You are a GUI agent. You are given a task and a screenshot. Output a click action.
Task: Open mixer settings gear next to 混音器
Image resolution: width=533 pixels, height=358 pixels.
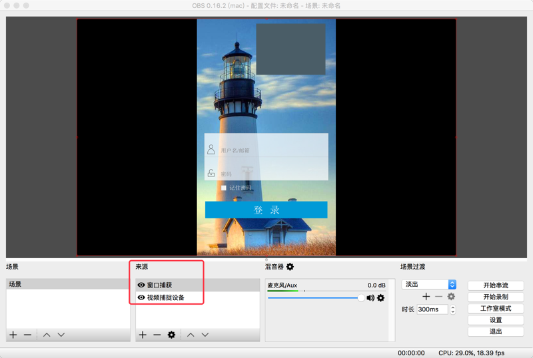290,267
